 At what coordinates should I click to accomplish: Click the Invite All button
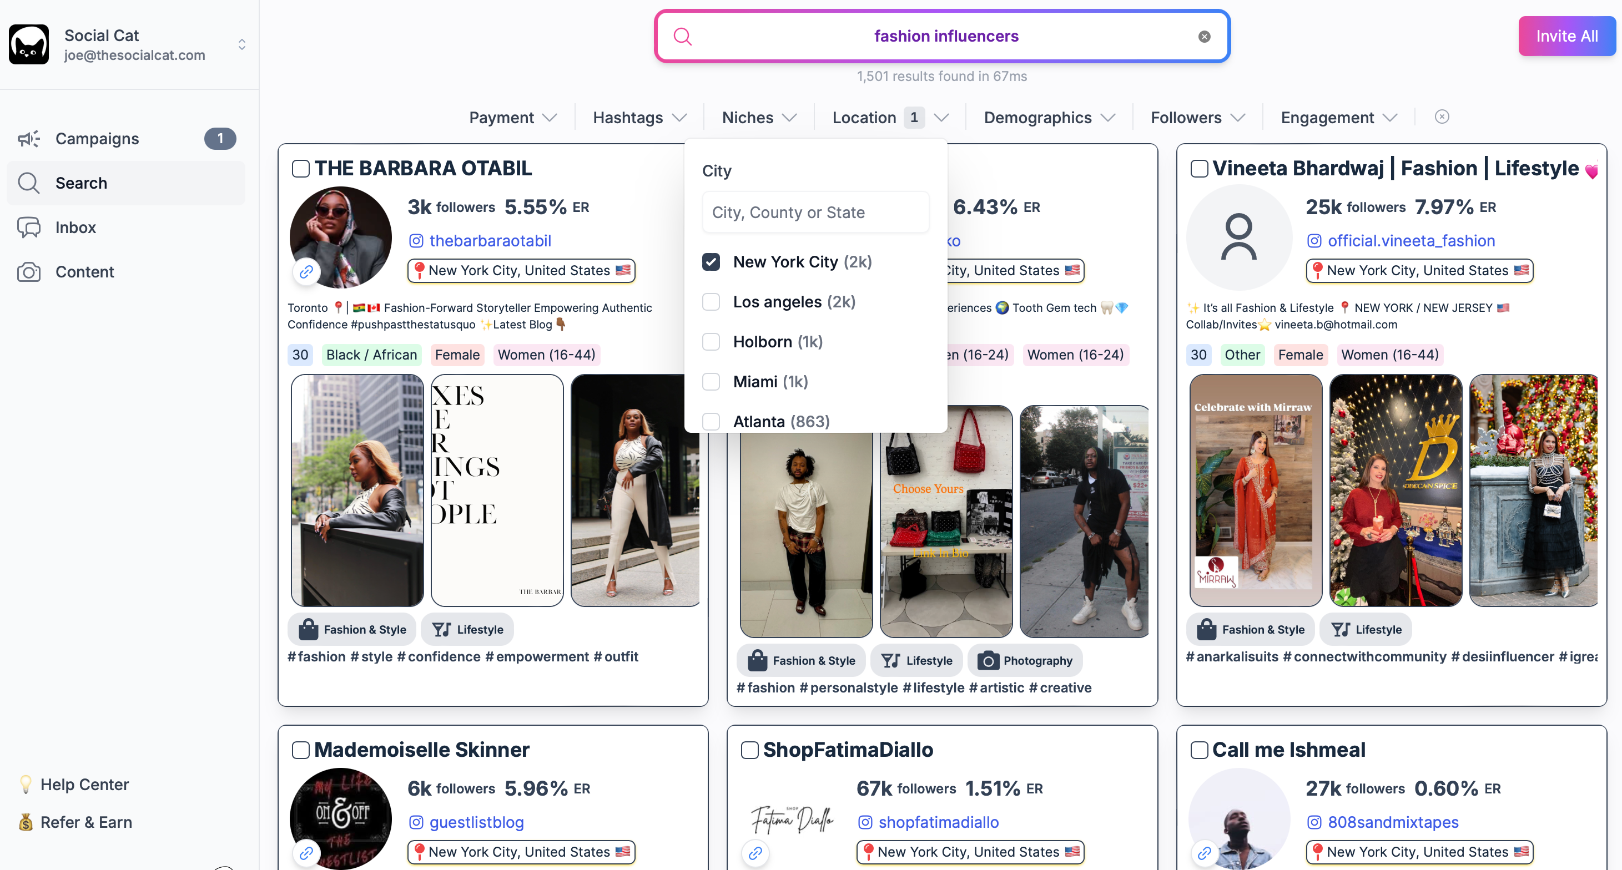(x=1566, y=37)
